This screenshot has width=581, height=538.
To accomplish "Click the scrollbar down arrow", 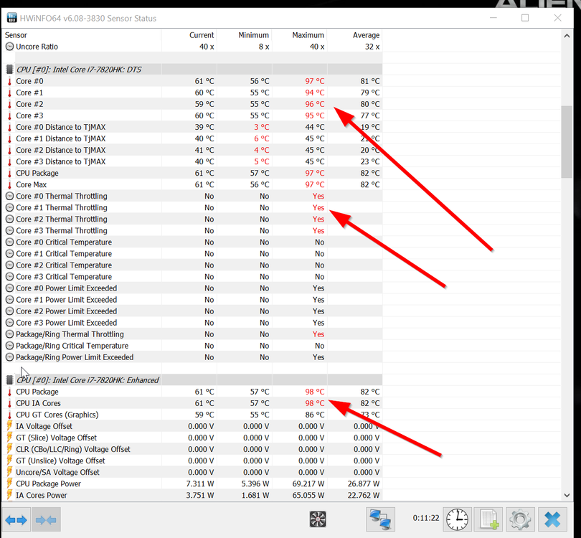I will click(567, 495).
